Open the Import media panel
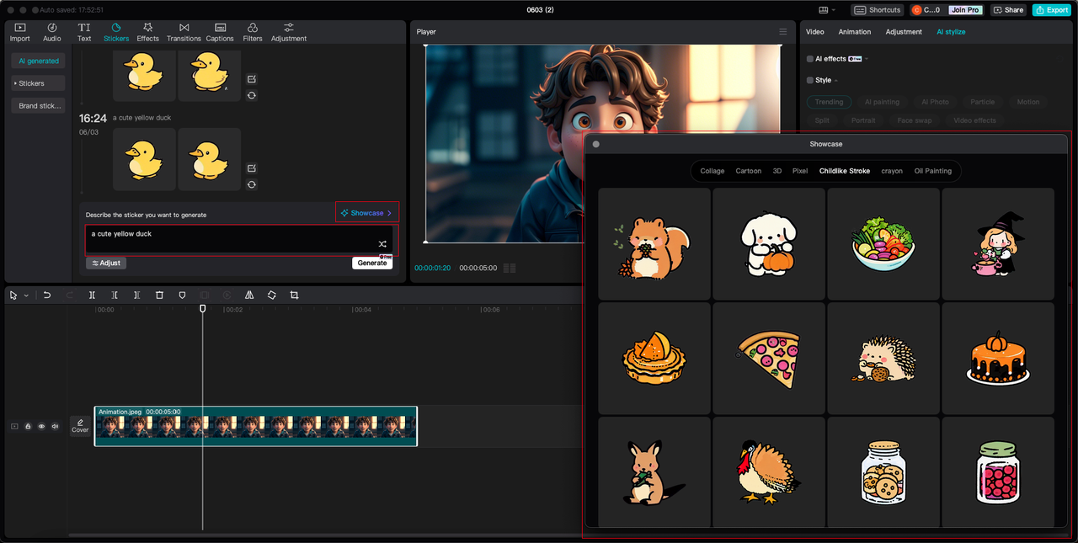 (19, 33)
